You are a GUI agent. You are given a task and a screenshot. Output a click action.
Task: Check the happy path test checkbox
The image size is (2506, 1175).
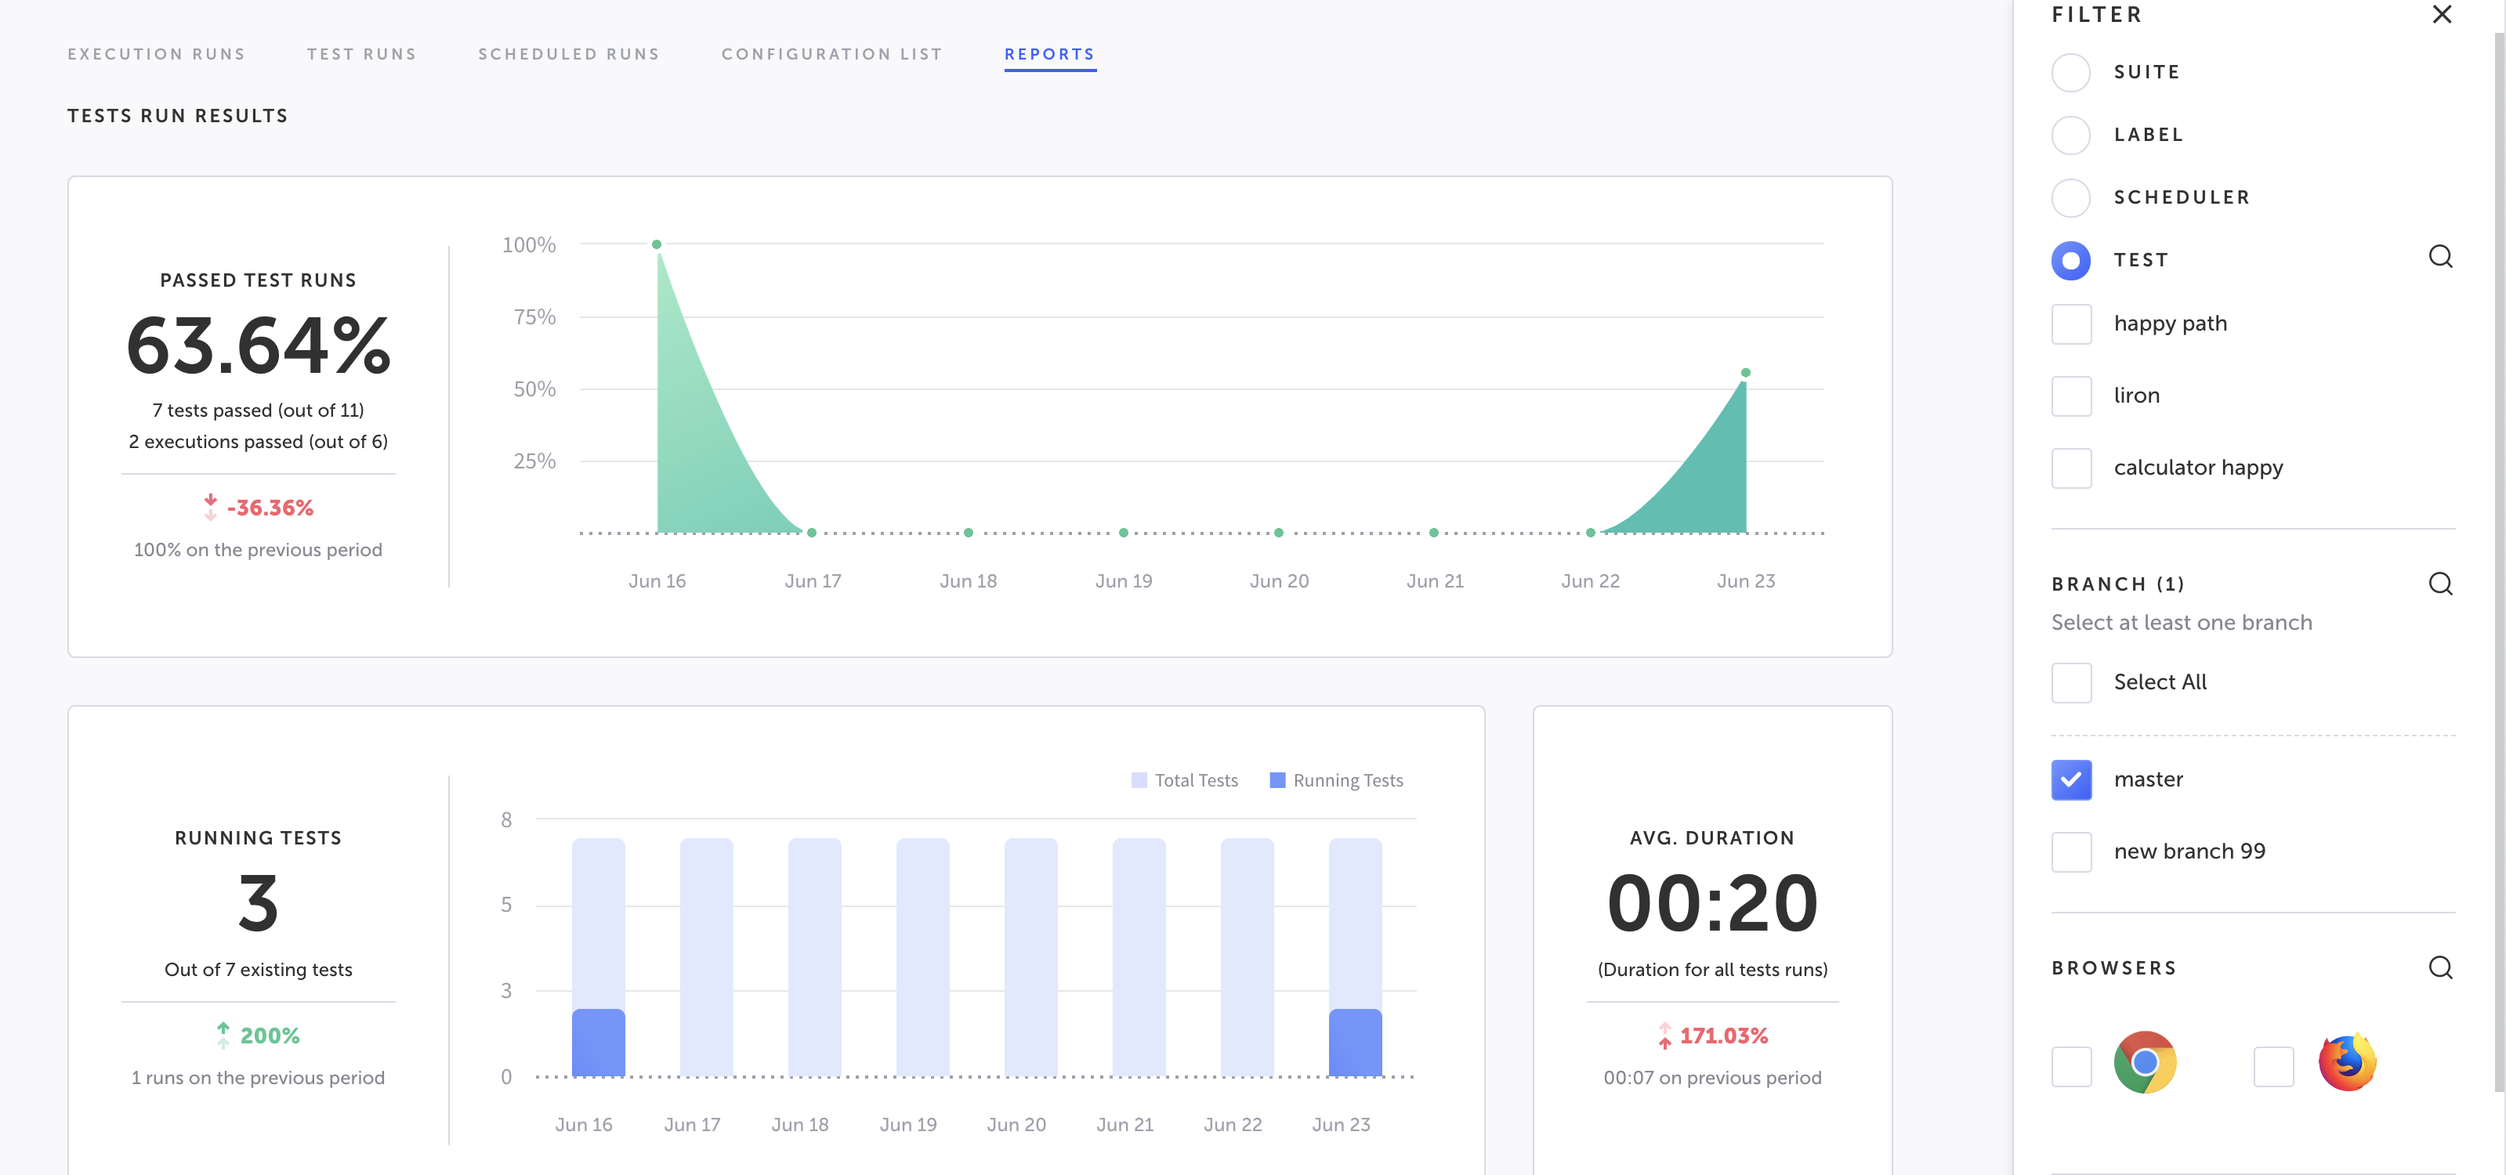coord(2071,324)
